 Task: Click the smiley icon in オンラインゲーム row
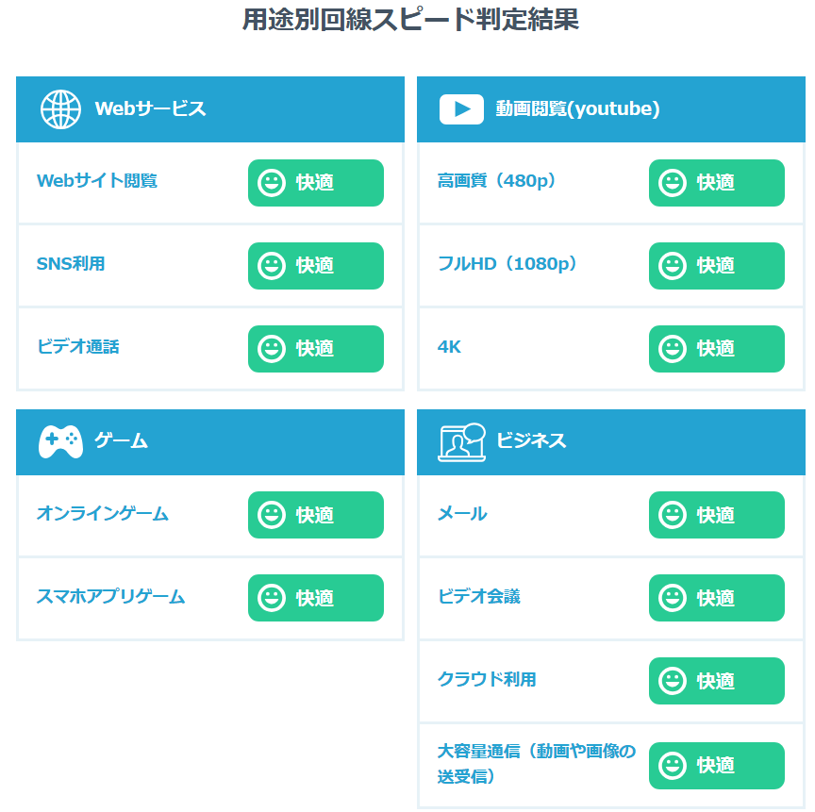[272, 515]
